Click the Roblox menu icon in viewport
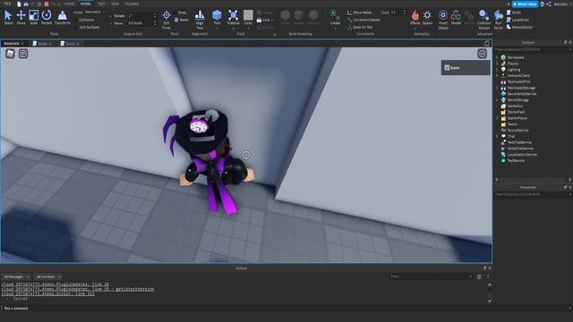573x322 pixels. click(x=10, y=54)
